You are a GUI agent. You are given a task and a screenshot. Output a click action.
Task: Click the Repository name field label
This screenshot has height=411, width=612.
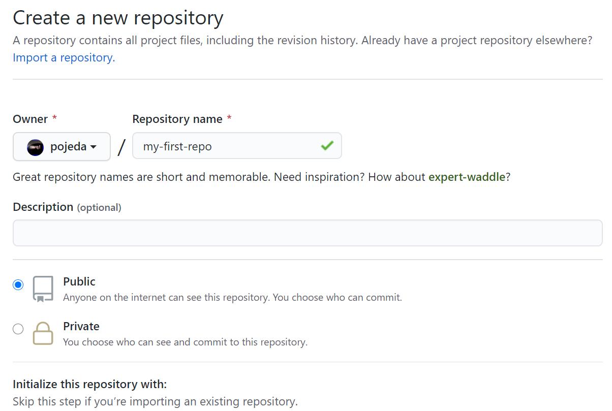[x=177, y=119]
